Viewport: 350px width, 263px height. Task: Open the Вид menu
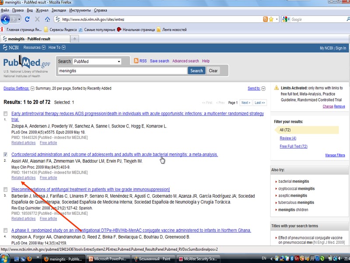(x=30, y=10)
